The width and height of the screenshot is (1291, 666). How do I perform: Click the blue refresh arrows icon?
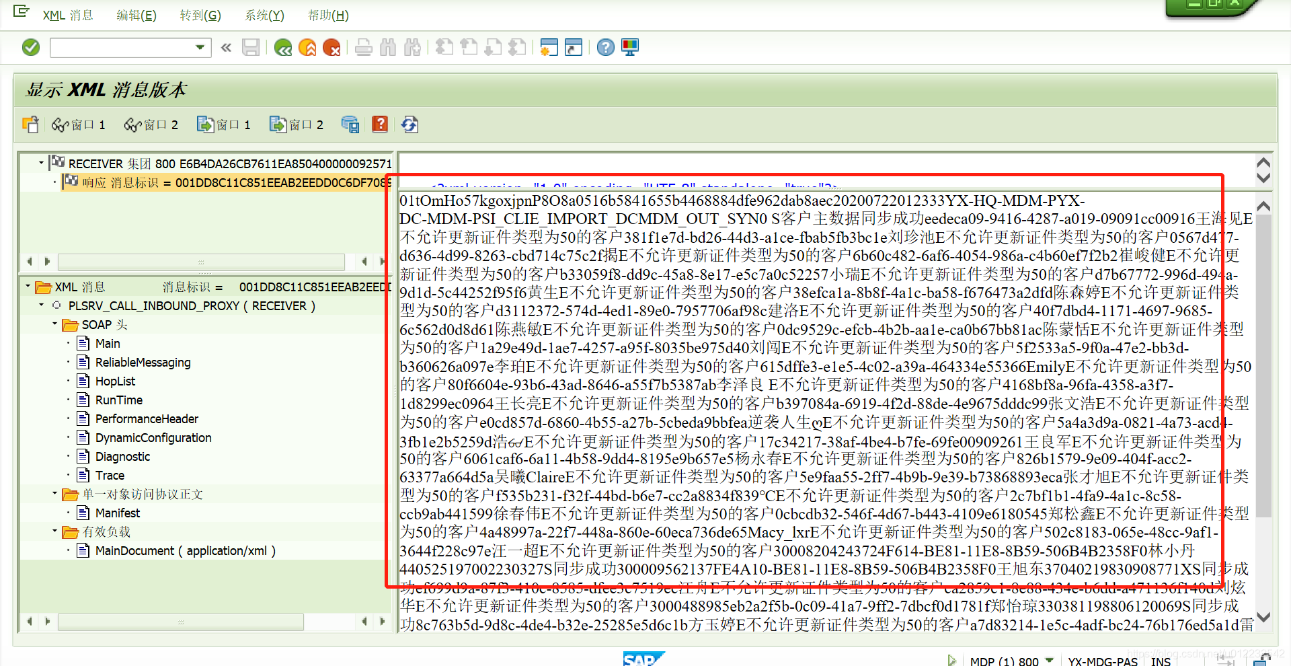pyautogui.click(x=409, y=124)
